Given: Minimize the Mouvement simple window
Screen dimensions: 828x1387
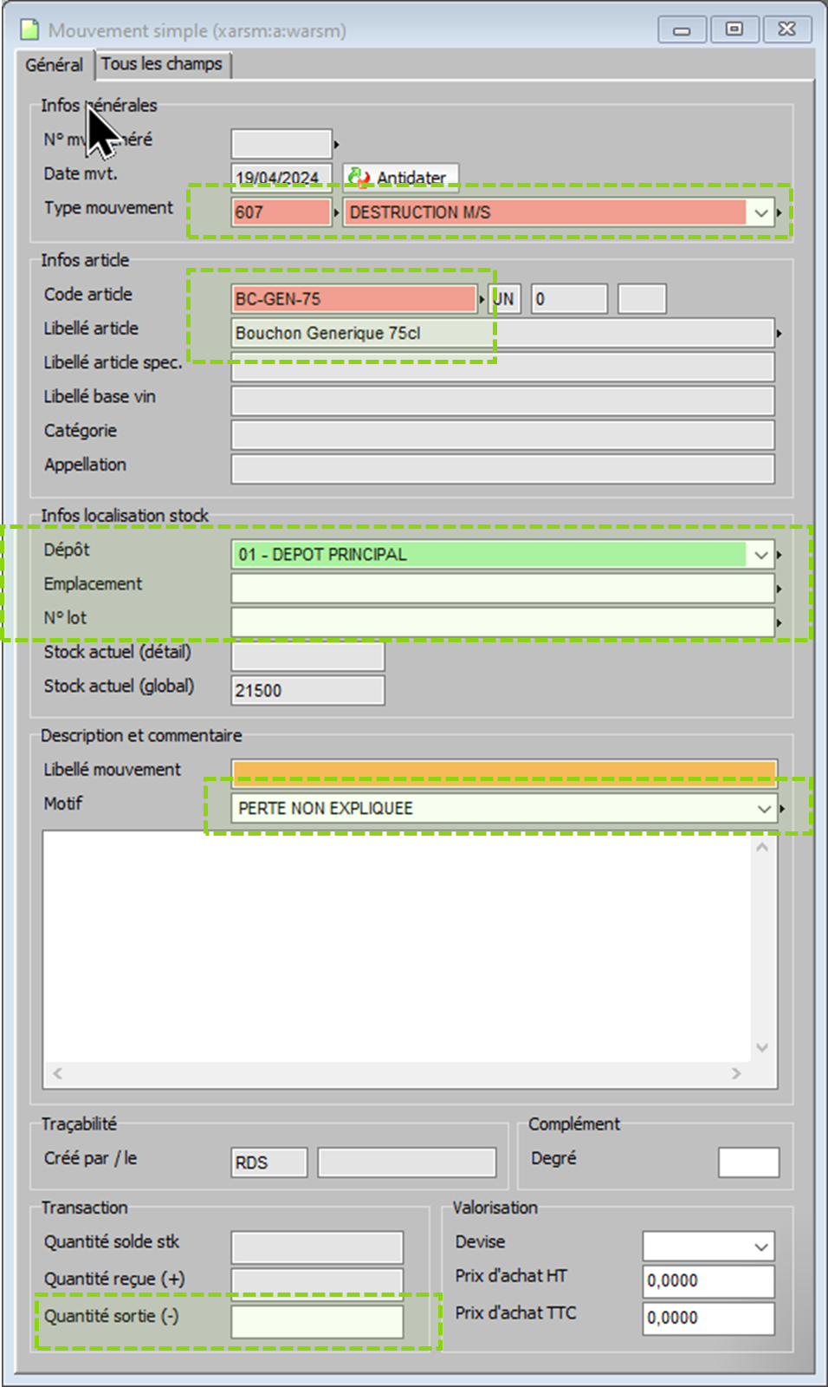Looking at the screenshot, I should [682, 29].
